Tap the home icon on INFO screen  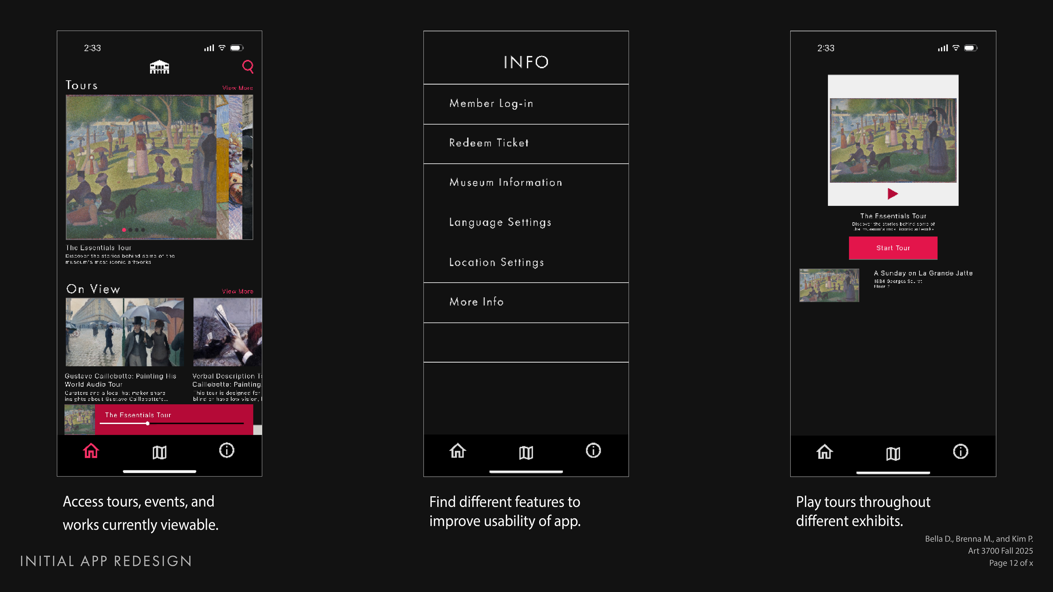click(x=457, y=451)
